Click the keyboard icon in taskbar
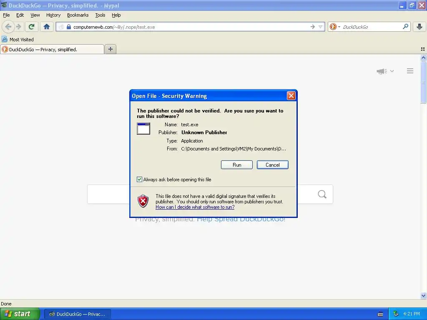This screenshot has width=427, height=320. point(380,314)
